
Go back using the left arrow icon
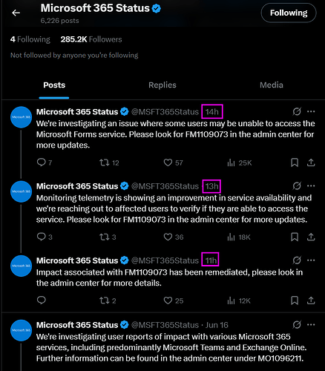[16, 13]
